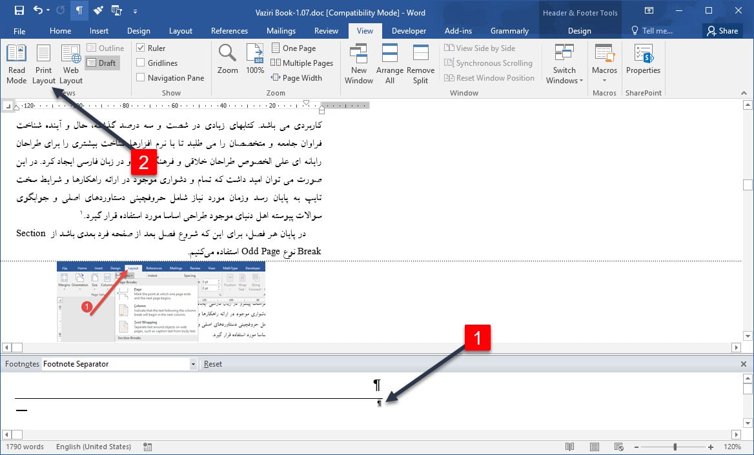Click the tab selector at ruler's left
754x455 pixels.
tap(8, 105)
